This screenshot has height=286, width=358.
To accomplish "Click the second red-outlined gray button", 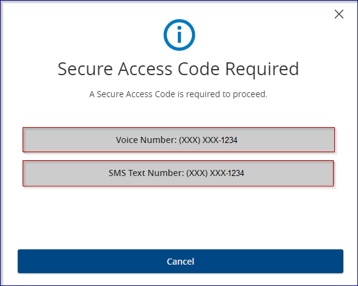I will (178, 173).
